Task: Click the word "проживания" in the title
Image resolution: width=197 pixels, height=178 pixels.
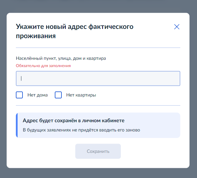Action: [x=36, y=36]
